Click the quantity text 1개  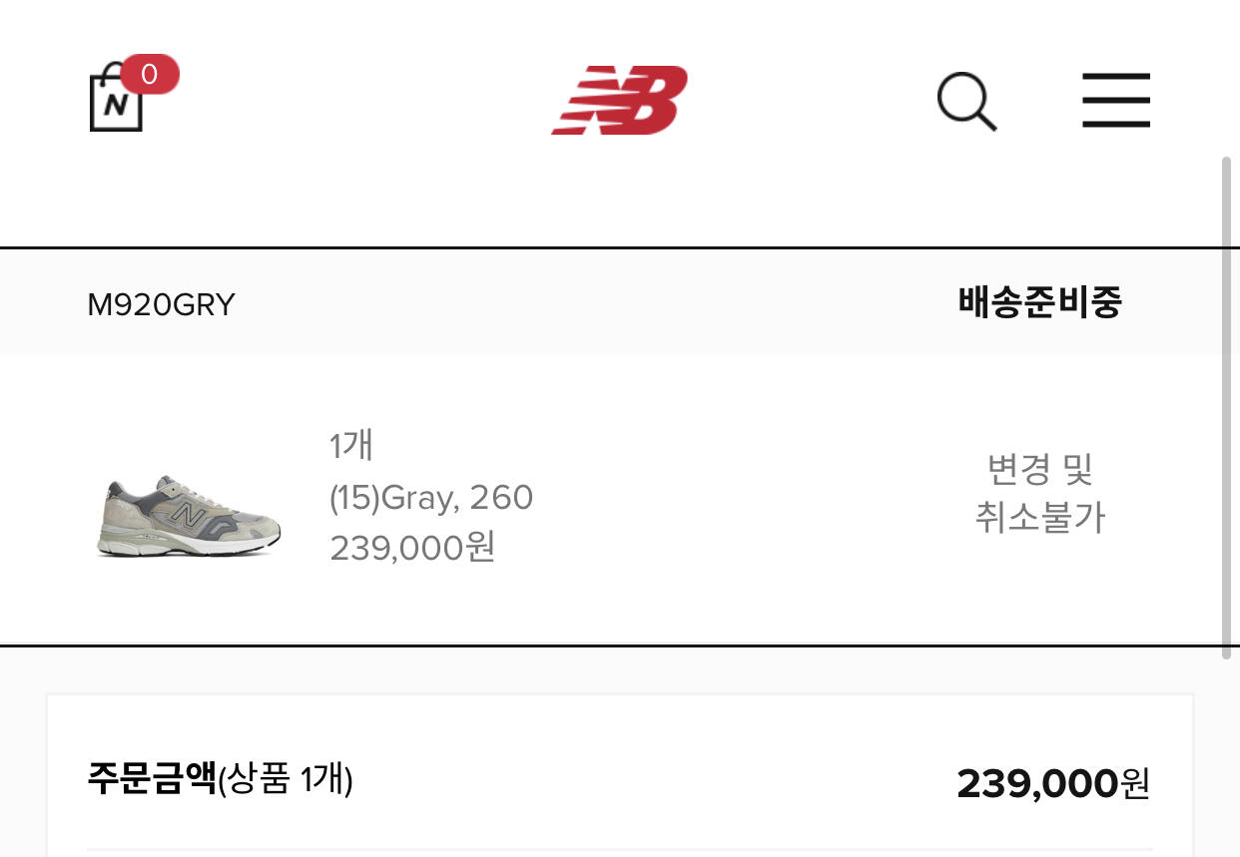[x=351, y=445]
